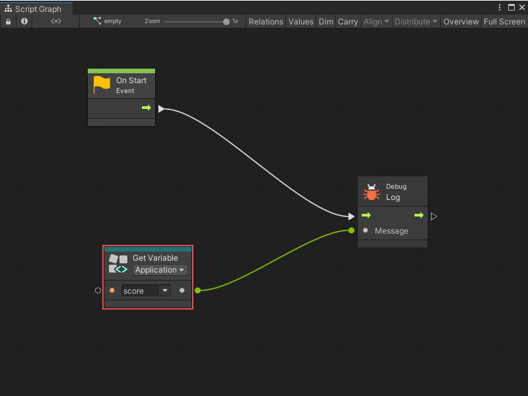This screenshot has width=528, height=396.
Task: Click the On Start event flag icon
Action: tap(101, 82)
